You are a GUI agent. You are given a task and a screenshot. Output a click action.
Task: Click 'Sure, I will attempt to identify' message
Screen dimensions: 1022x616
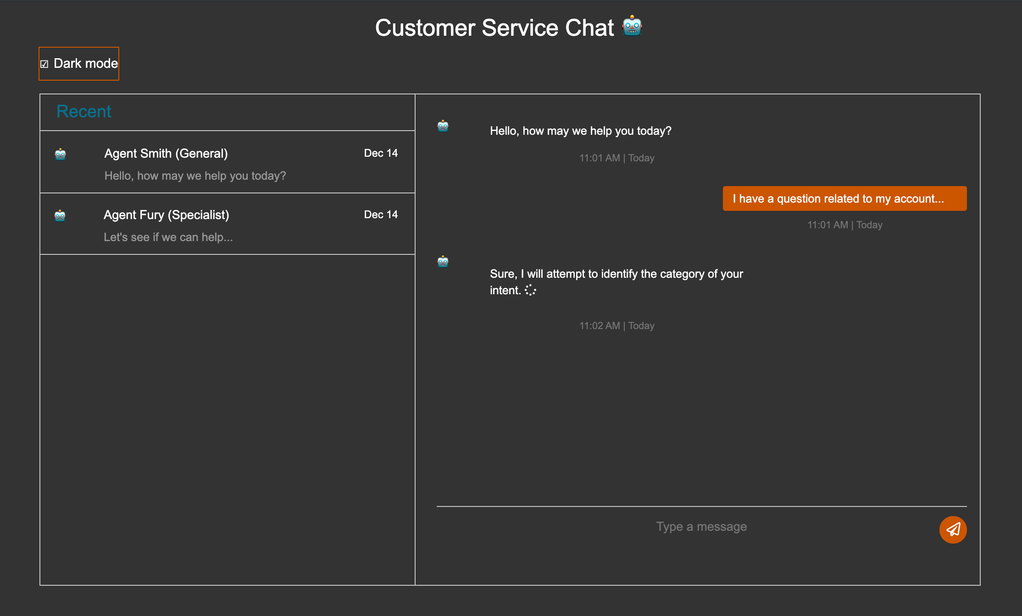click(x=616, y=282)
